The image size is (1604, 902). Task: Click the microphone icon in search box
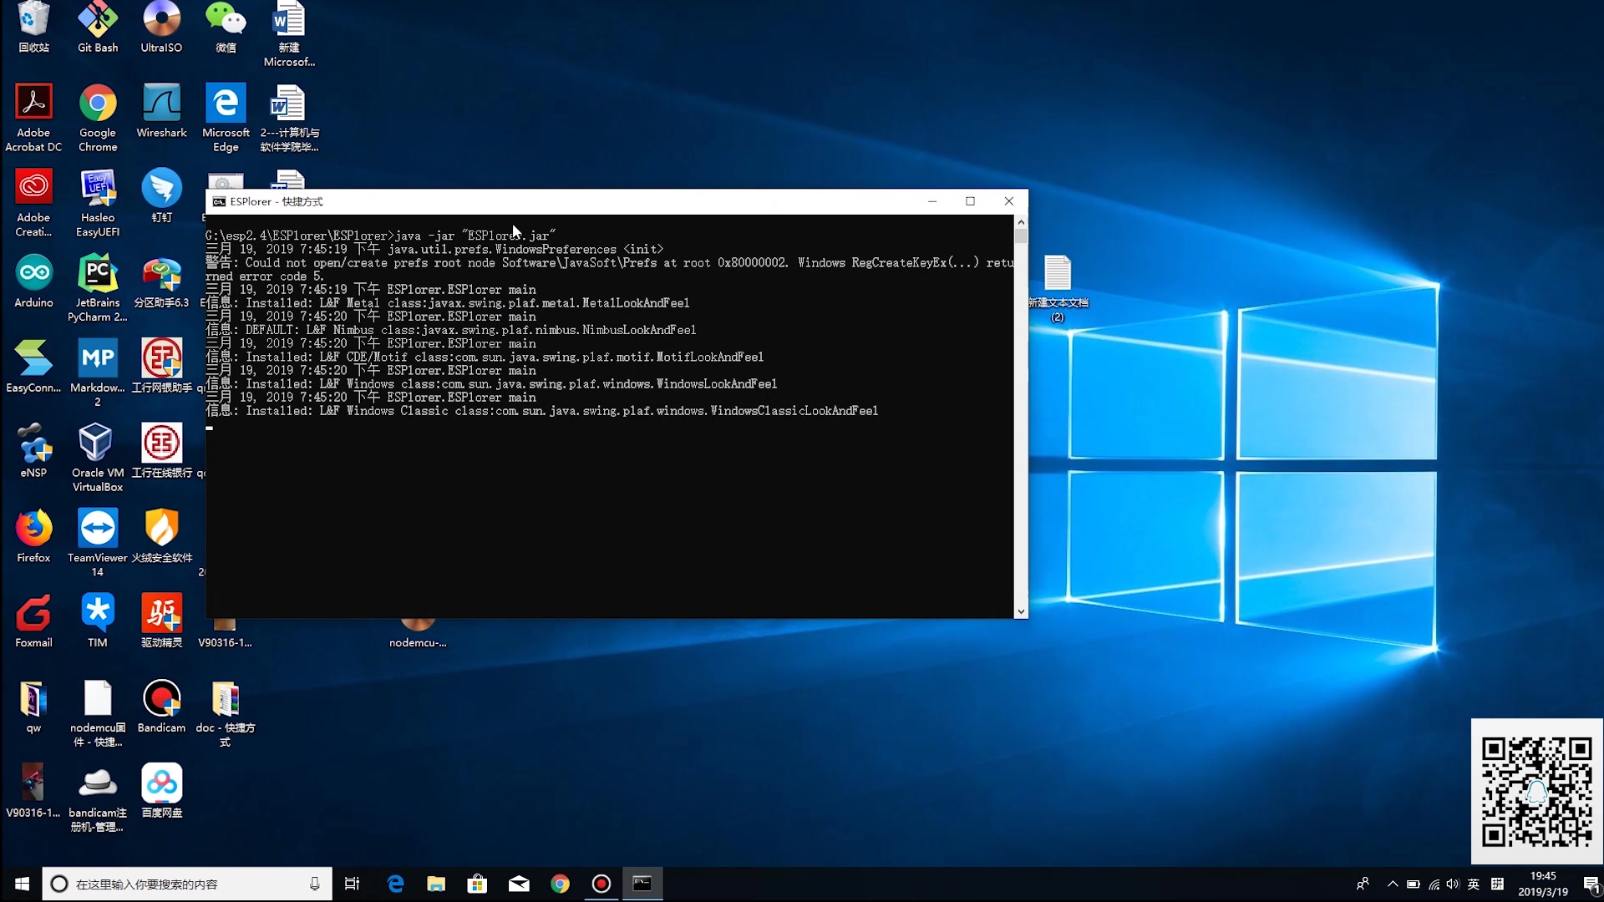click(x=315, y=884)
